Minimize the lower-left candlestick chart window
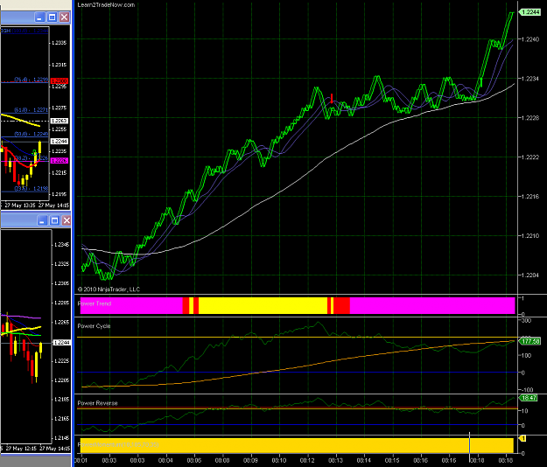The image size is (547, 467). [x=42, y=220]
